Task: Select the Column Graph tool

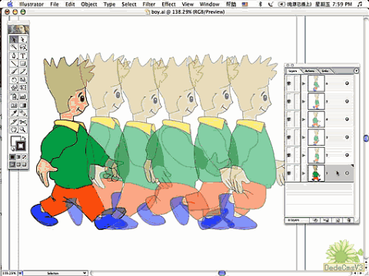Action: point(23,97)
